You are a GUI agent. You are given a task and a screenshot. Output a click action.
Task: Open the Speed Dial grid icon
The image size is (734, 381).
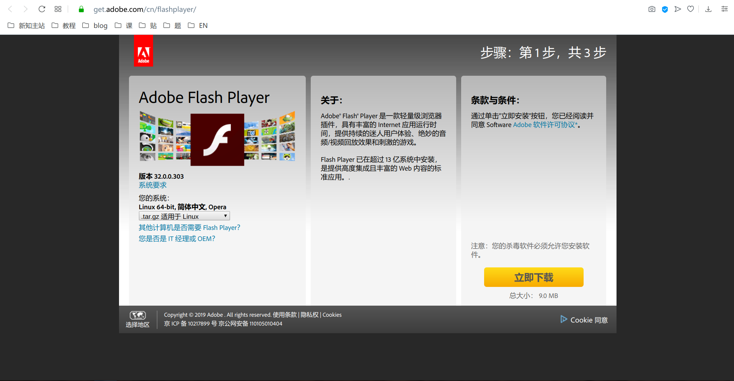(x=58, y=9)
